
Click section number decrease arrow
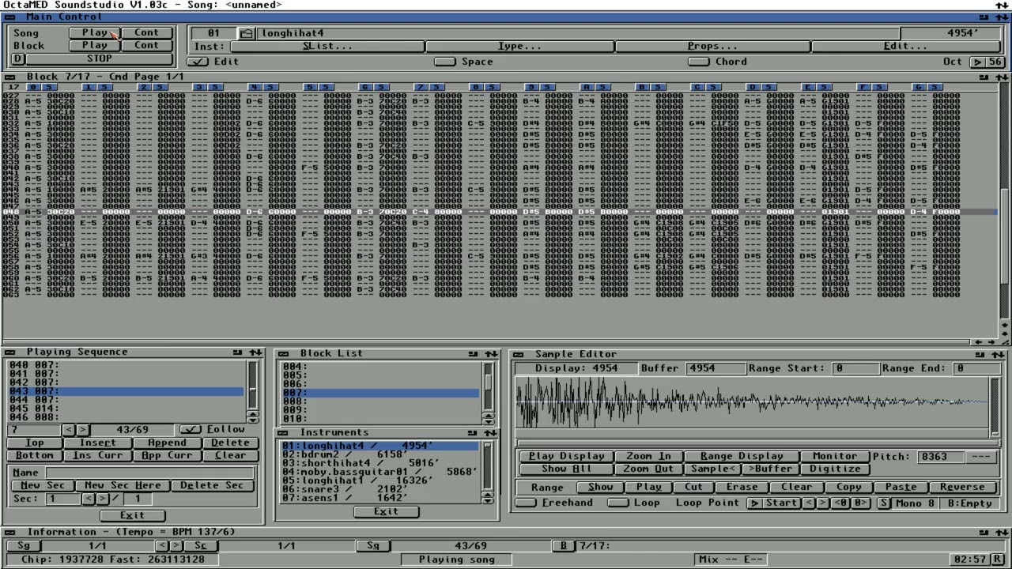[88, 499]
